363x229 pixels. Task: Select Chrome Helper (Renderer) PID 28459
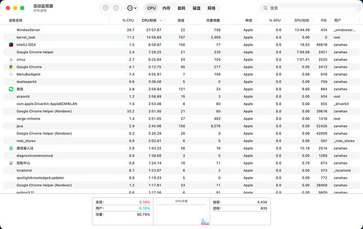click(x=181, y=185)
